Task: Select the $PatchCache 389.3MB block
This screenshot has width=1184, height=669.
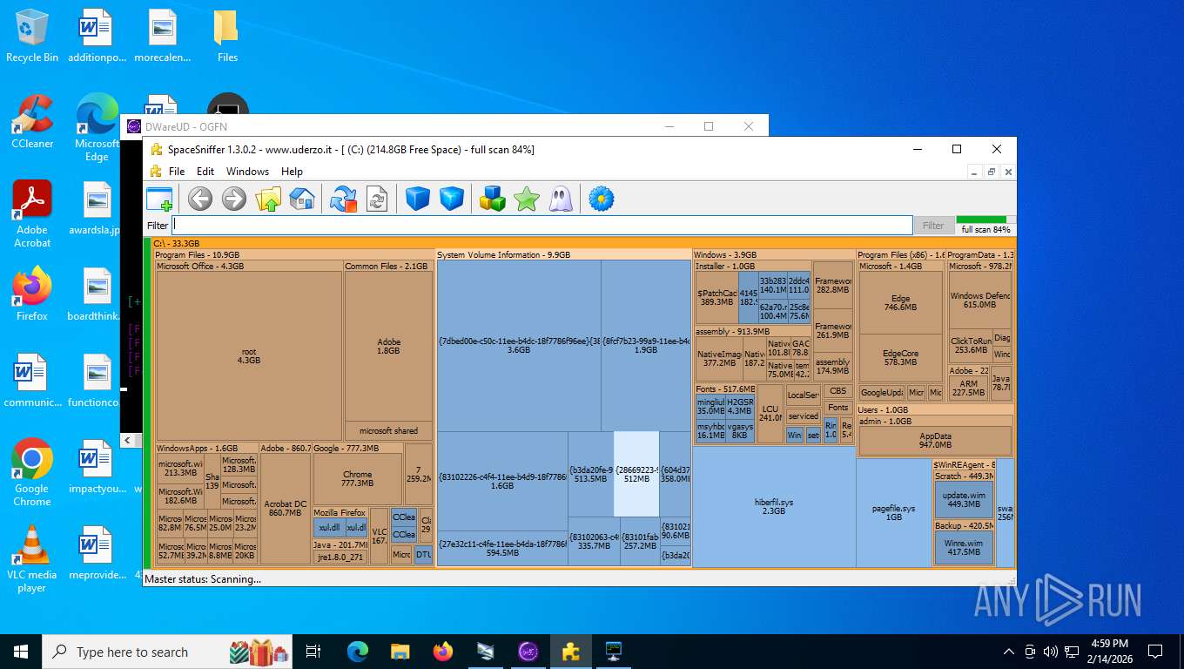Action: coord(716,298)
